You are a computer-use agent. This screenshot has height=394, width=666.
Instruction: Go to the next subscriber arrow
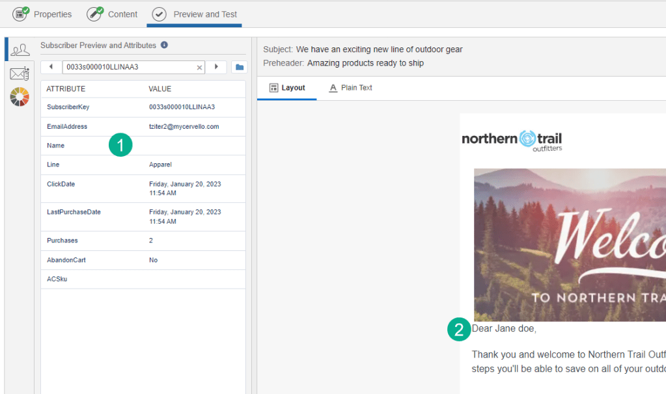(216, 67)
